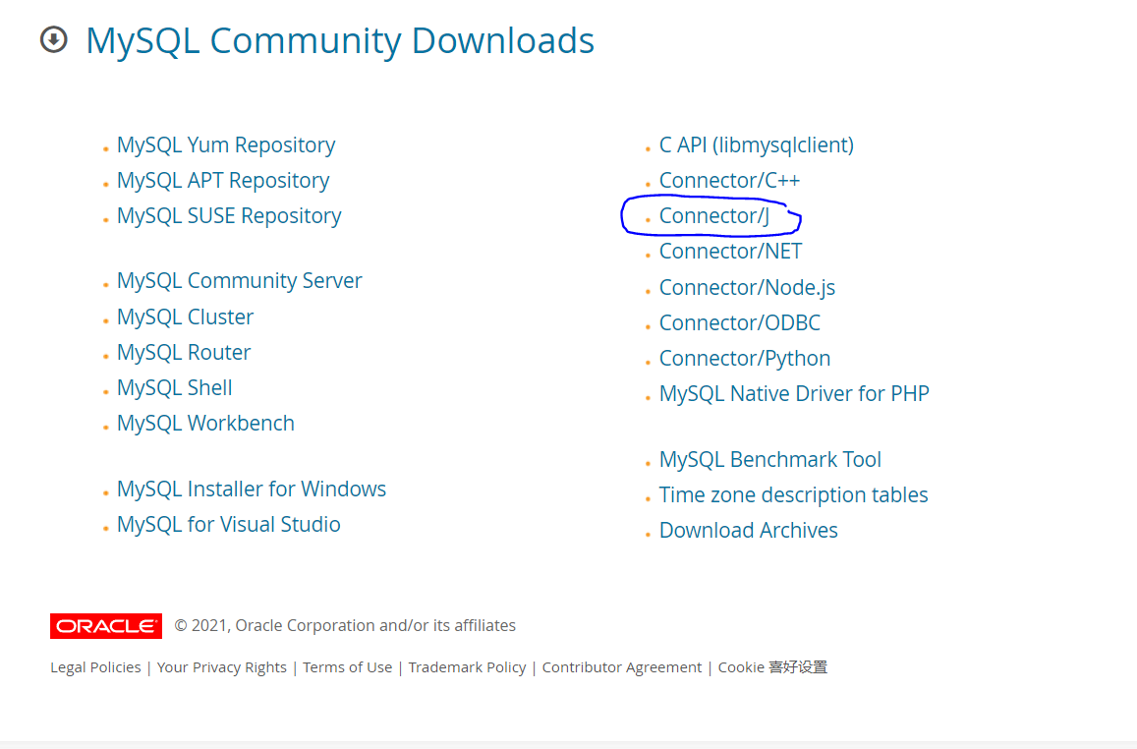Image resolution: width=1137 pixels, height=749 pixels.
Task: Open Connector/Python downloads
Action: (744, 358)
